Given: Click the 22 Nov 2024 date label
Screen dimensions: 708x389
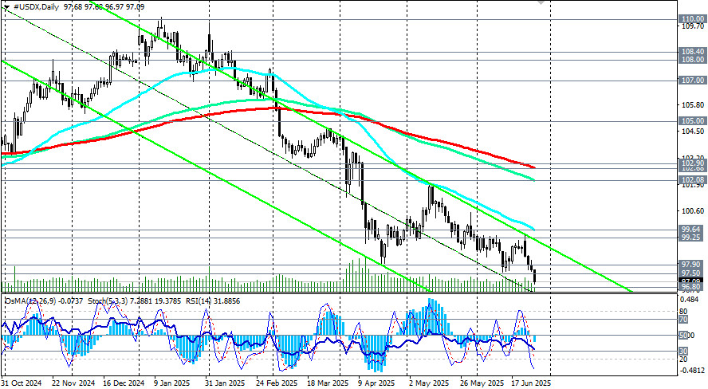Looking at the screenshot, I should pos(73,383).
